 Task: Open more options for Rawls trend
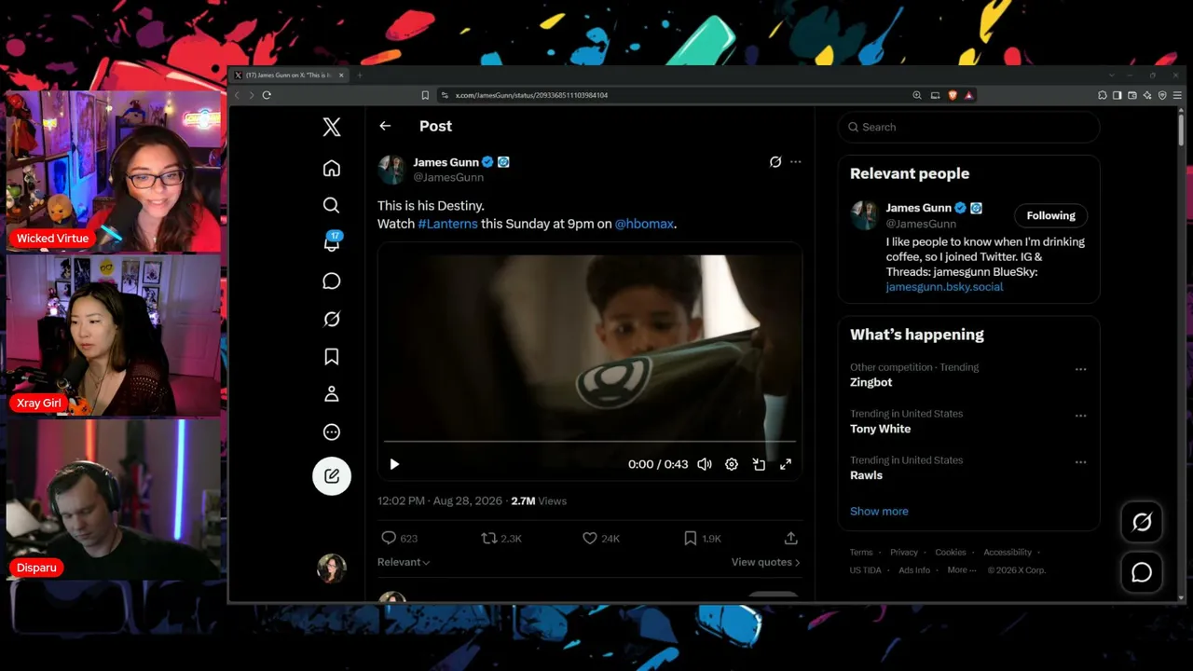(x=1080, y=462)
